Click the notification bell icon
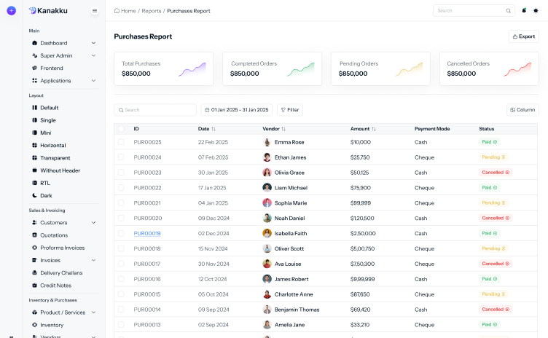548x338 pixels. tap(524, 11)
